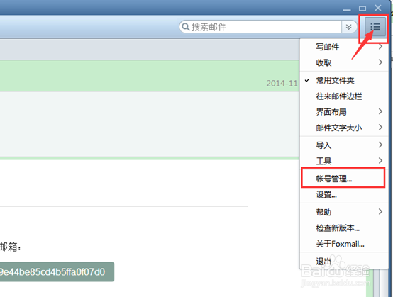Expand the 界面布局 submenu arrow

click(380, 111)
